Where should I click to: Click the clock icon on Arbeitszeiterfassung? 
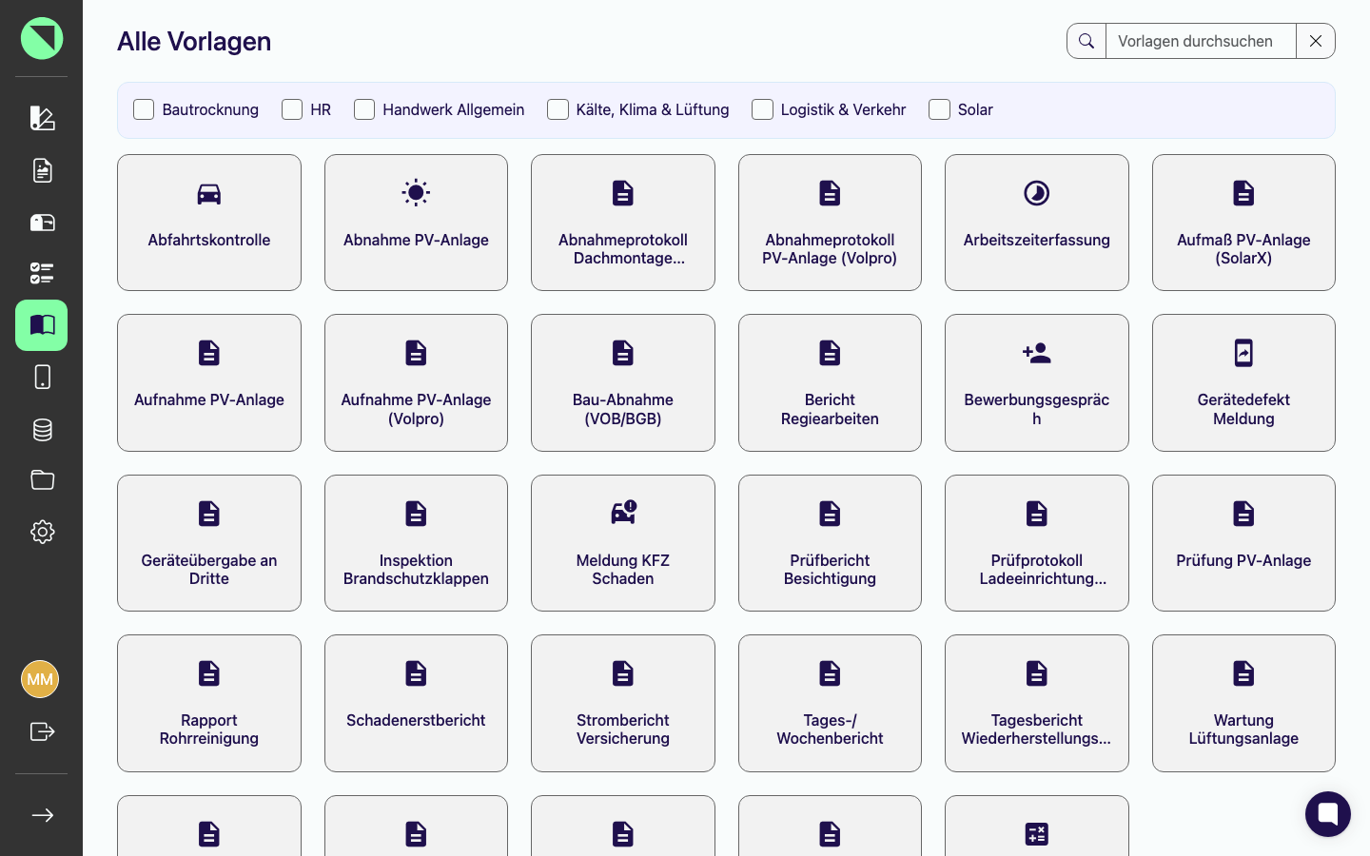(x=1037, y=193)
